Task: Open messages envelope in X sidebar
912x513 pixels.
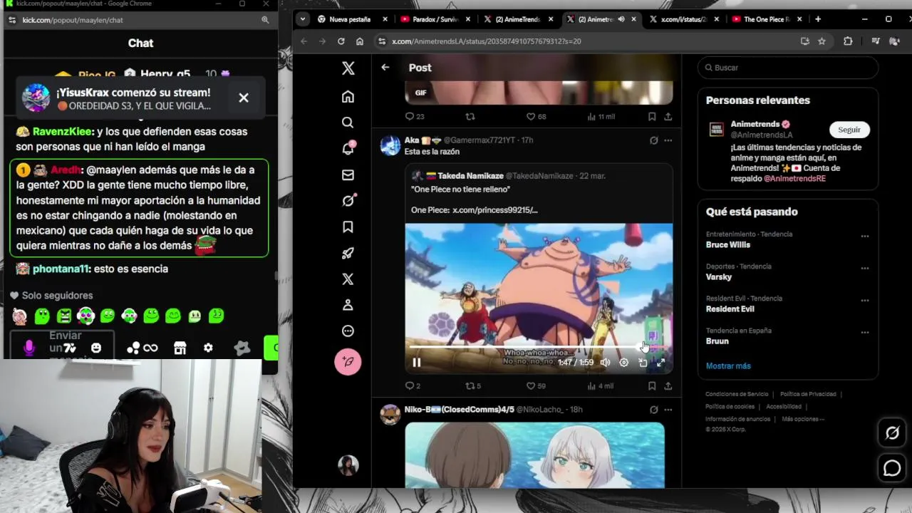Action: click(348, 175)
